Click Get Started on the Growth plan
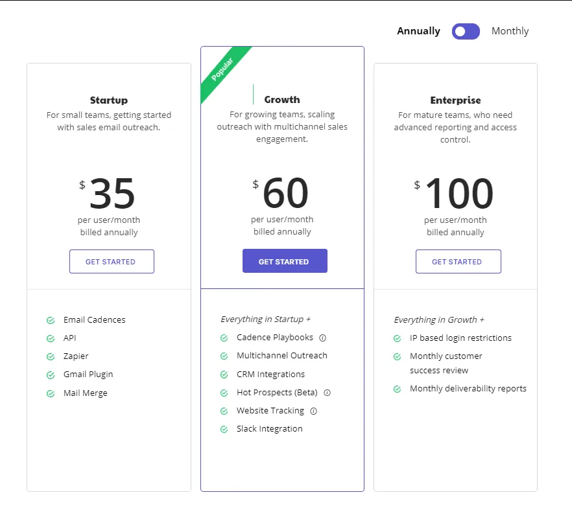 (285, 261)
